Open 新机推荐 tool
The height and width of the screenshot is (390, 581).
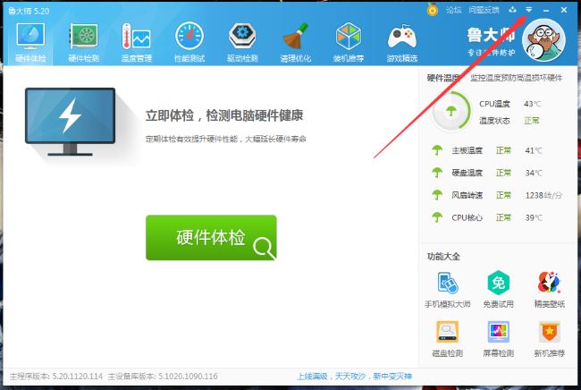549,339
